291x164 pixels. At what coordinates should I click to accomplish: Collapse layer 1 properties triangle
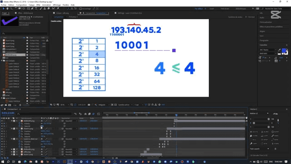(12, 121)
